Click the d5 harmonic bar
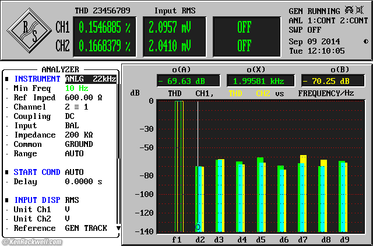373x246 pixels. pyautogui.click(x=261, y=194)
